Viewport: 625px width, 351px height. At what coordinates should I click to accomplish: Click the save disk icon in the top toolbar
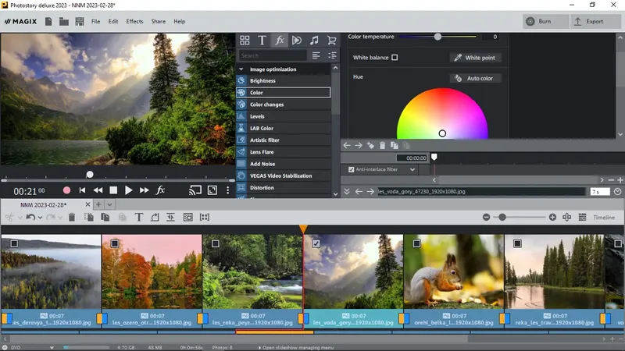tap(79, 21)
